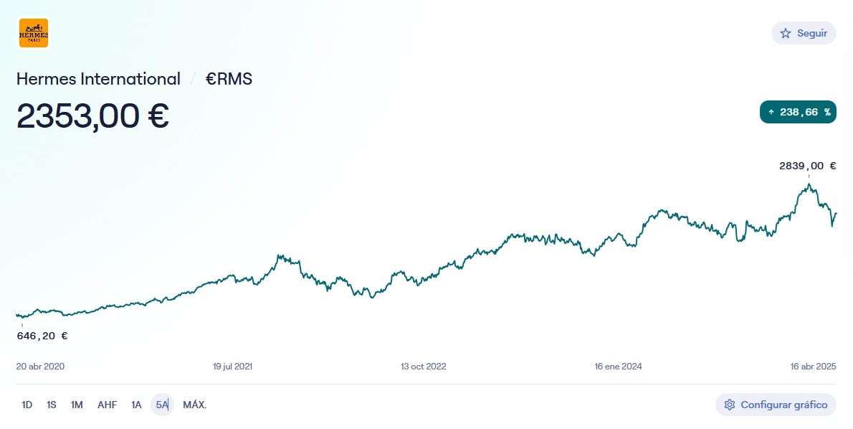This screenshot has height=429, width=853.
Task: Select the AHF range option
Action: tap(107, 405)
